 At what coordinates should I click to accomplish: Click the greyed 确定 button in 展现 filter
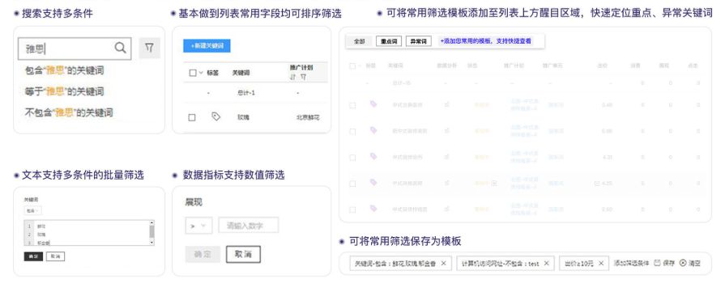203,255
